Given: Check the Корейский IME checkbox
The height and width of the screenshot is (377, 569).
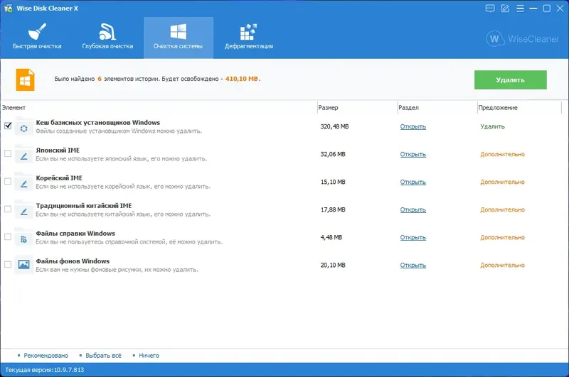Looking at the screenshot, I should [x=8, y=182].
